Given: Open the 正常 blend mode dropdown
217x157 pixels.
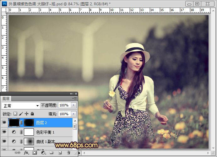Looking at the screenshot, I should pos(21,106).
